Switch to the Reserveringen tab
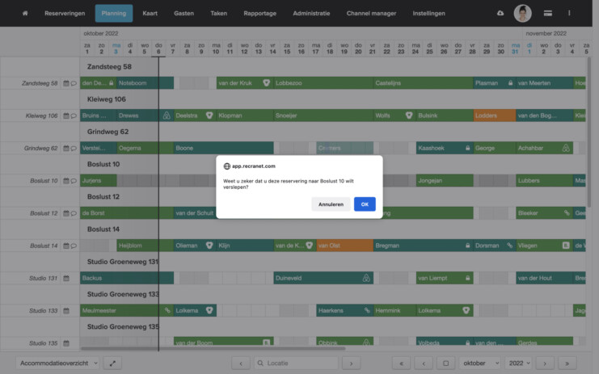Image resolution: width=599 pixels, height=374 pixels. pyautogui.click(x=65, y=14)
